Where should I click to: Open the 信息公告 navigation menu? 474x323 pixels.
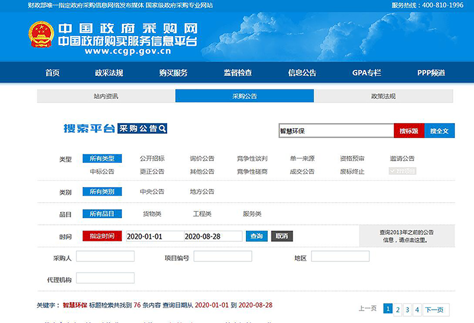pos(302,73)
